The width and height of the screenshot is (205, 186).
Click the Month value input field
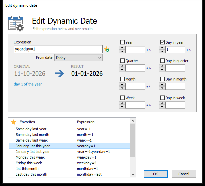(135, 86)
